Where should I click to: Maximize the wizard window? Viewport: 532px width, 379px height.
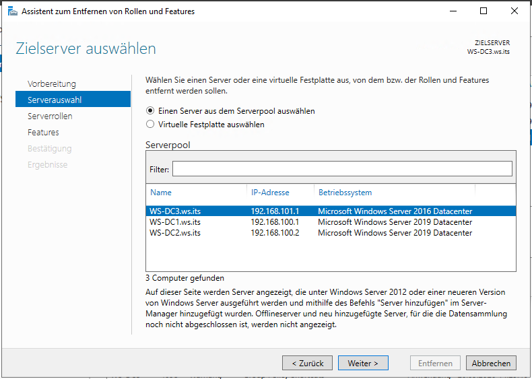(x=484, y=11)
